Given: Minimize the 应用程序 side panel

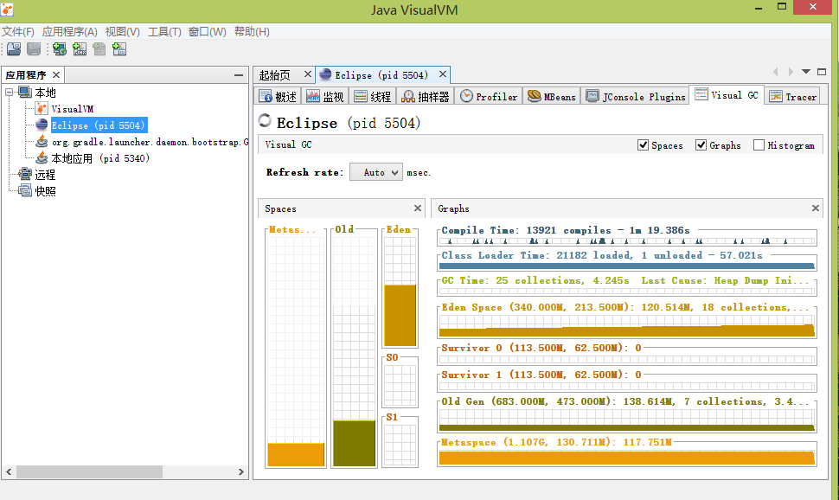Looking at the screenshot, I should coord(239,75).
